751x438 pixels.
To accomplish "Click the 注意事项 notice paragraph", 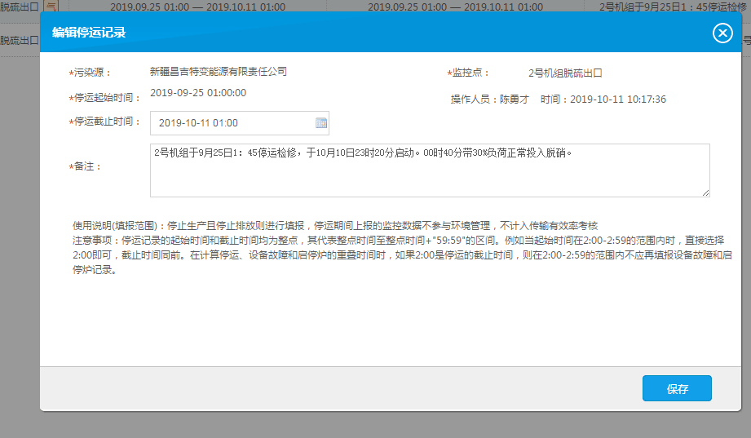I will [x=402, y=255].
